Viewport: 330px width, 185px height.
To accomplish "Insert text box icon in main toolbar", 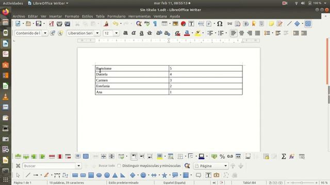I will coord(191,24).
